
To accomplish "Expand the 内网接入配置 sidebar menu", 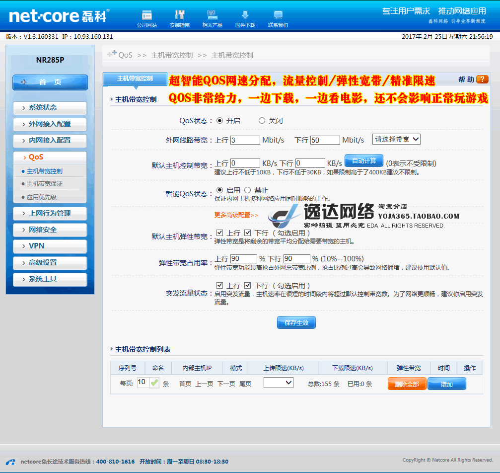I will pos(50,141).
